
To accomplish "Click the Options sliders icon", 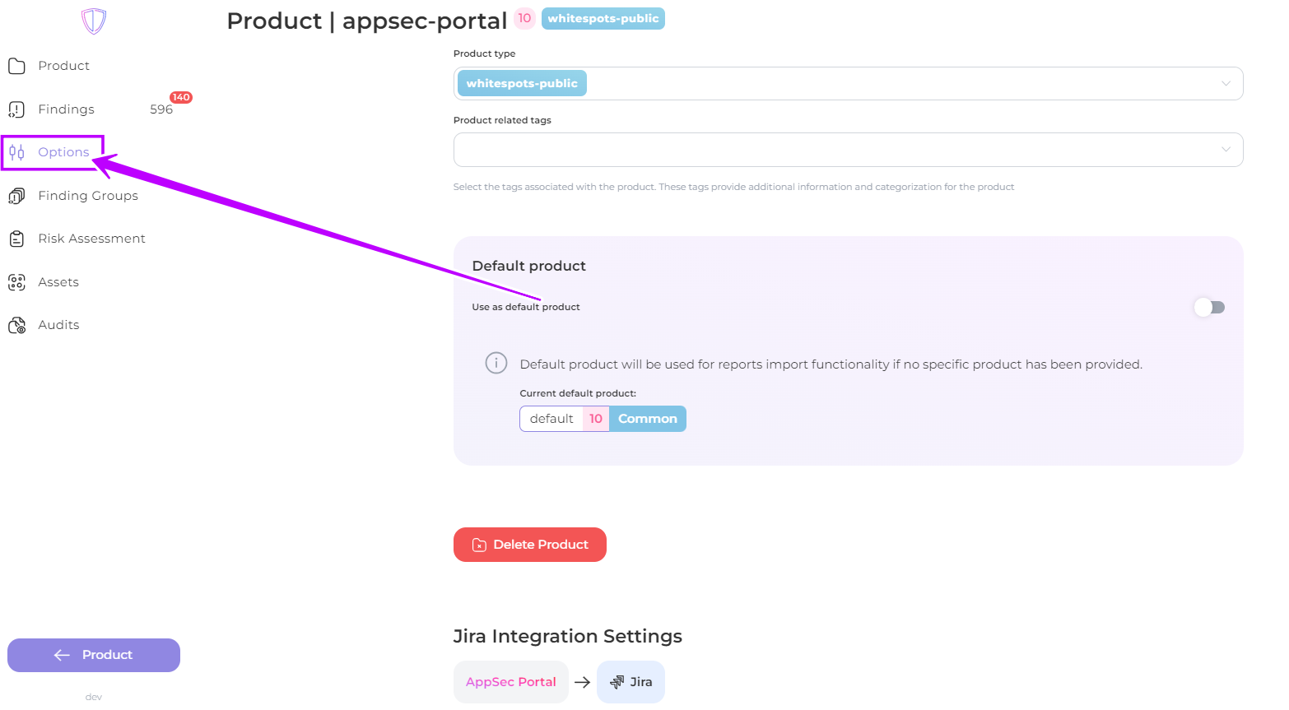I will pos(16,152).
